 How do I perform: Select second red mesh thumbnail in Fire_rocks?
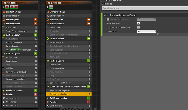click(x=12, y=7)
